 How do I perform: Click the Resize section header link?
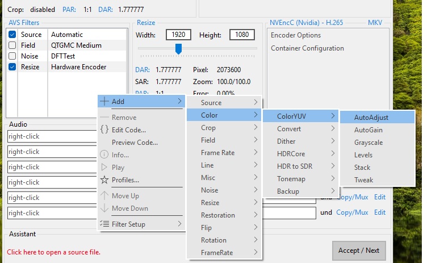(146, 23)
